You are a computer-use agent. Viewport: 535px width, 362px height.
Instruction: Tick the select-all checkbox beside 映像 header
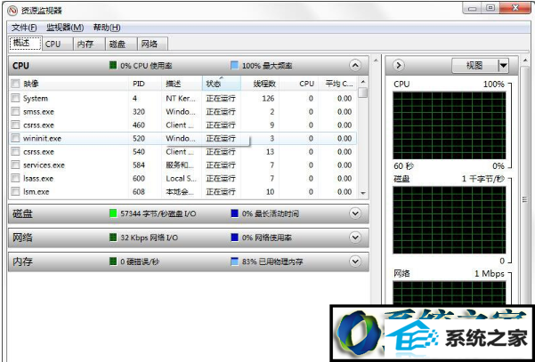click(x=15, y=84)
